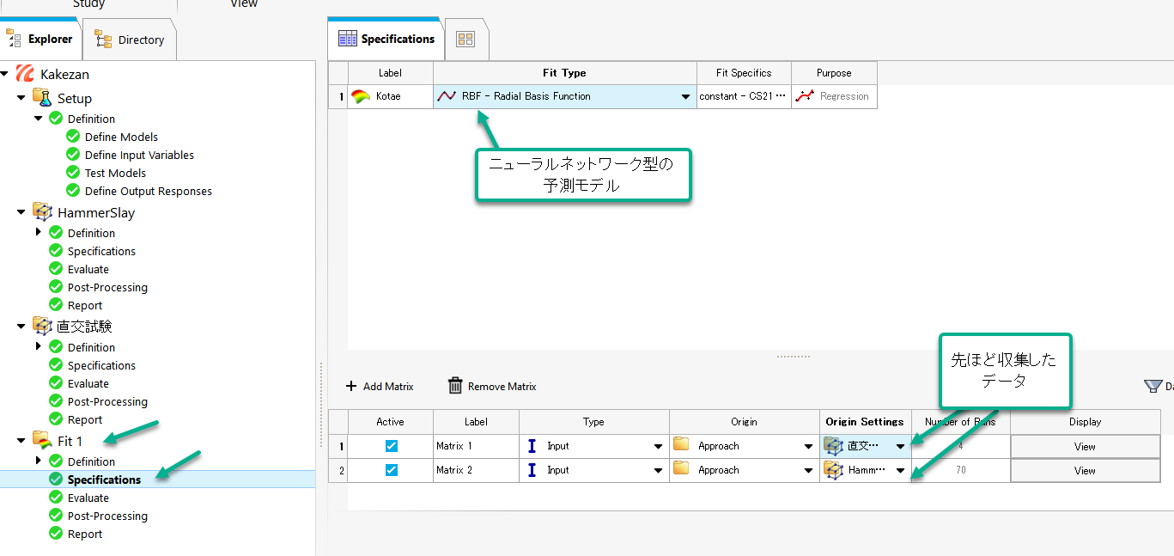Open Report under 直交試験
The width and height of the screenshot is (1174, 556).
click(x=85, y=419)
